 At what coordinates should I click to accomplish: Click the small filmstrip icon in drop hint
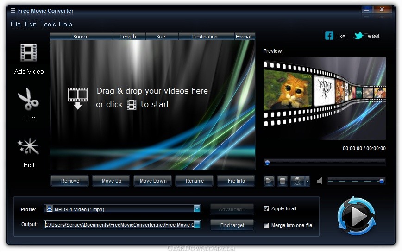coord(132,105)
